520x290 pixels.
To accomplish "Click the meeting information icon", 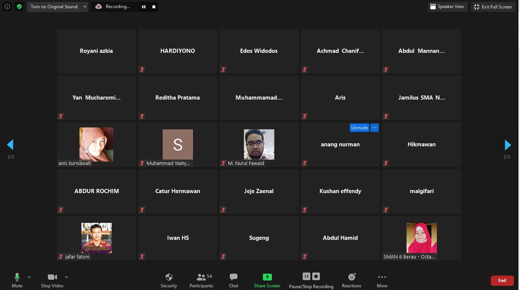I will click(x=7, y=6).
